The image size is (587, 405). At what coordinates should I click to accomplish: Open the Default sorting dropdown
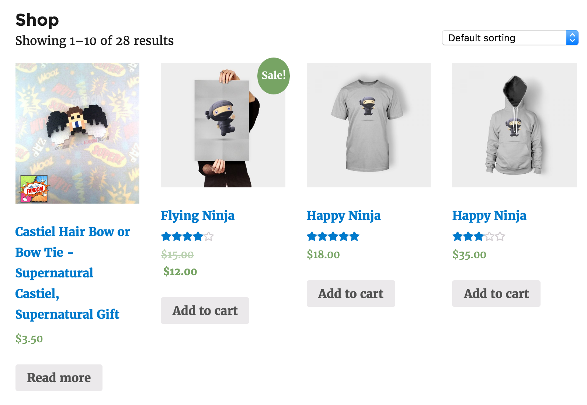(x=504, y=38)
